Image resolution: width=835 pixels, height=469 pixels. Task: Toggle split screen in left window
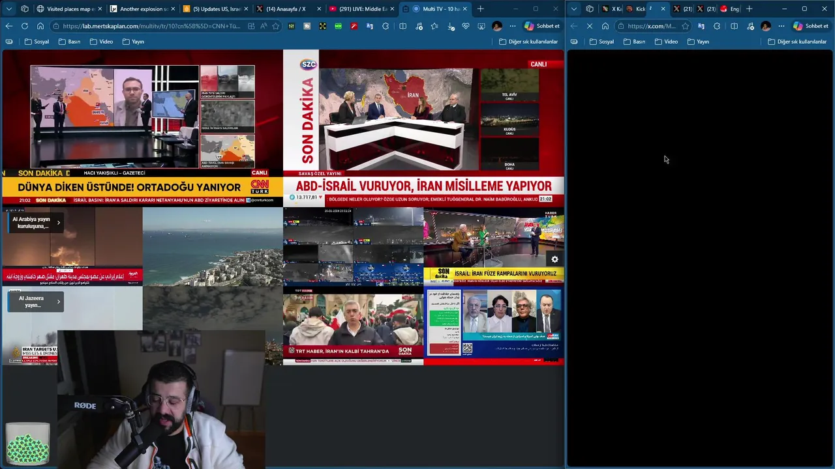pyautogui.click(x=402, y=26)
